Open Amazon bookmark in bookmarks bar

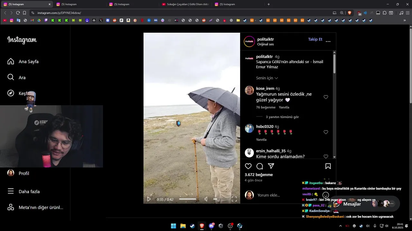(128, 20)
